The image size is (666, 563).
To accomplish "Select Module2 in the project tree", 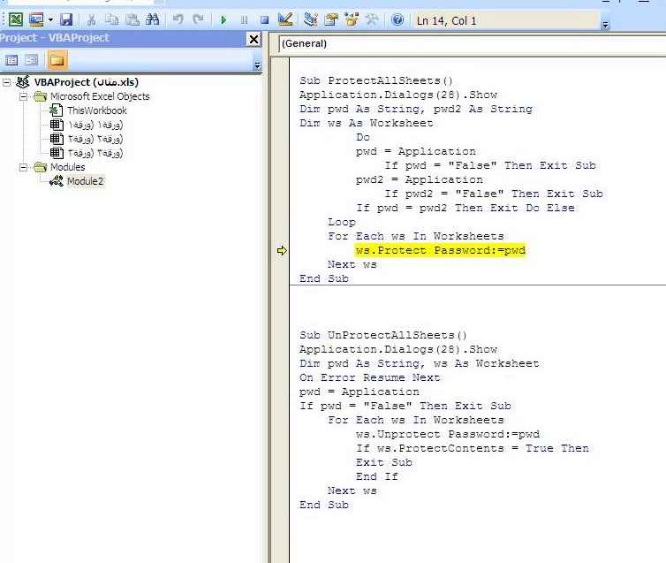I will point(85,181).
